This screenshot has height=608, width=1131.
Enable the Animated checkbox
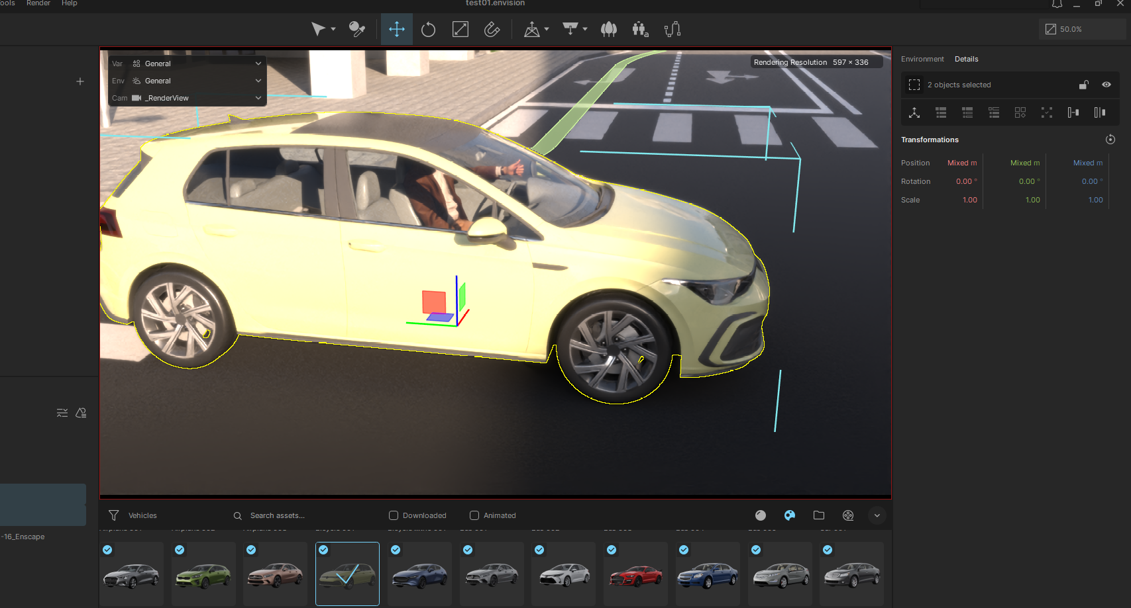tap(474, 515)
